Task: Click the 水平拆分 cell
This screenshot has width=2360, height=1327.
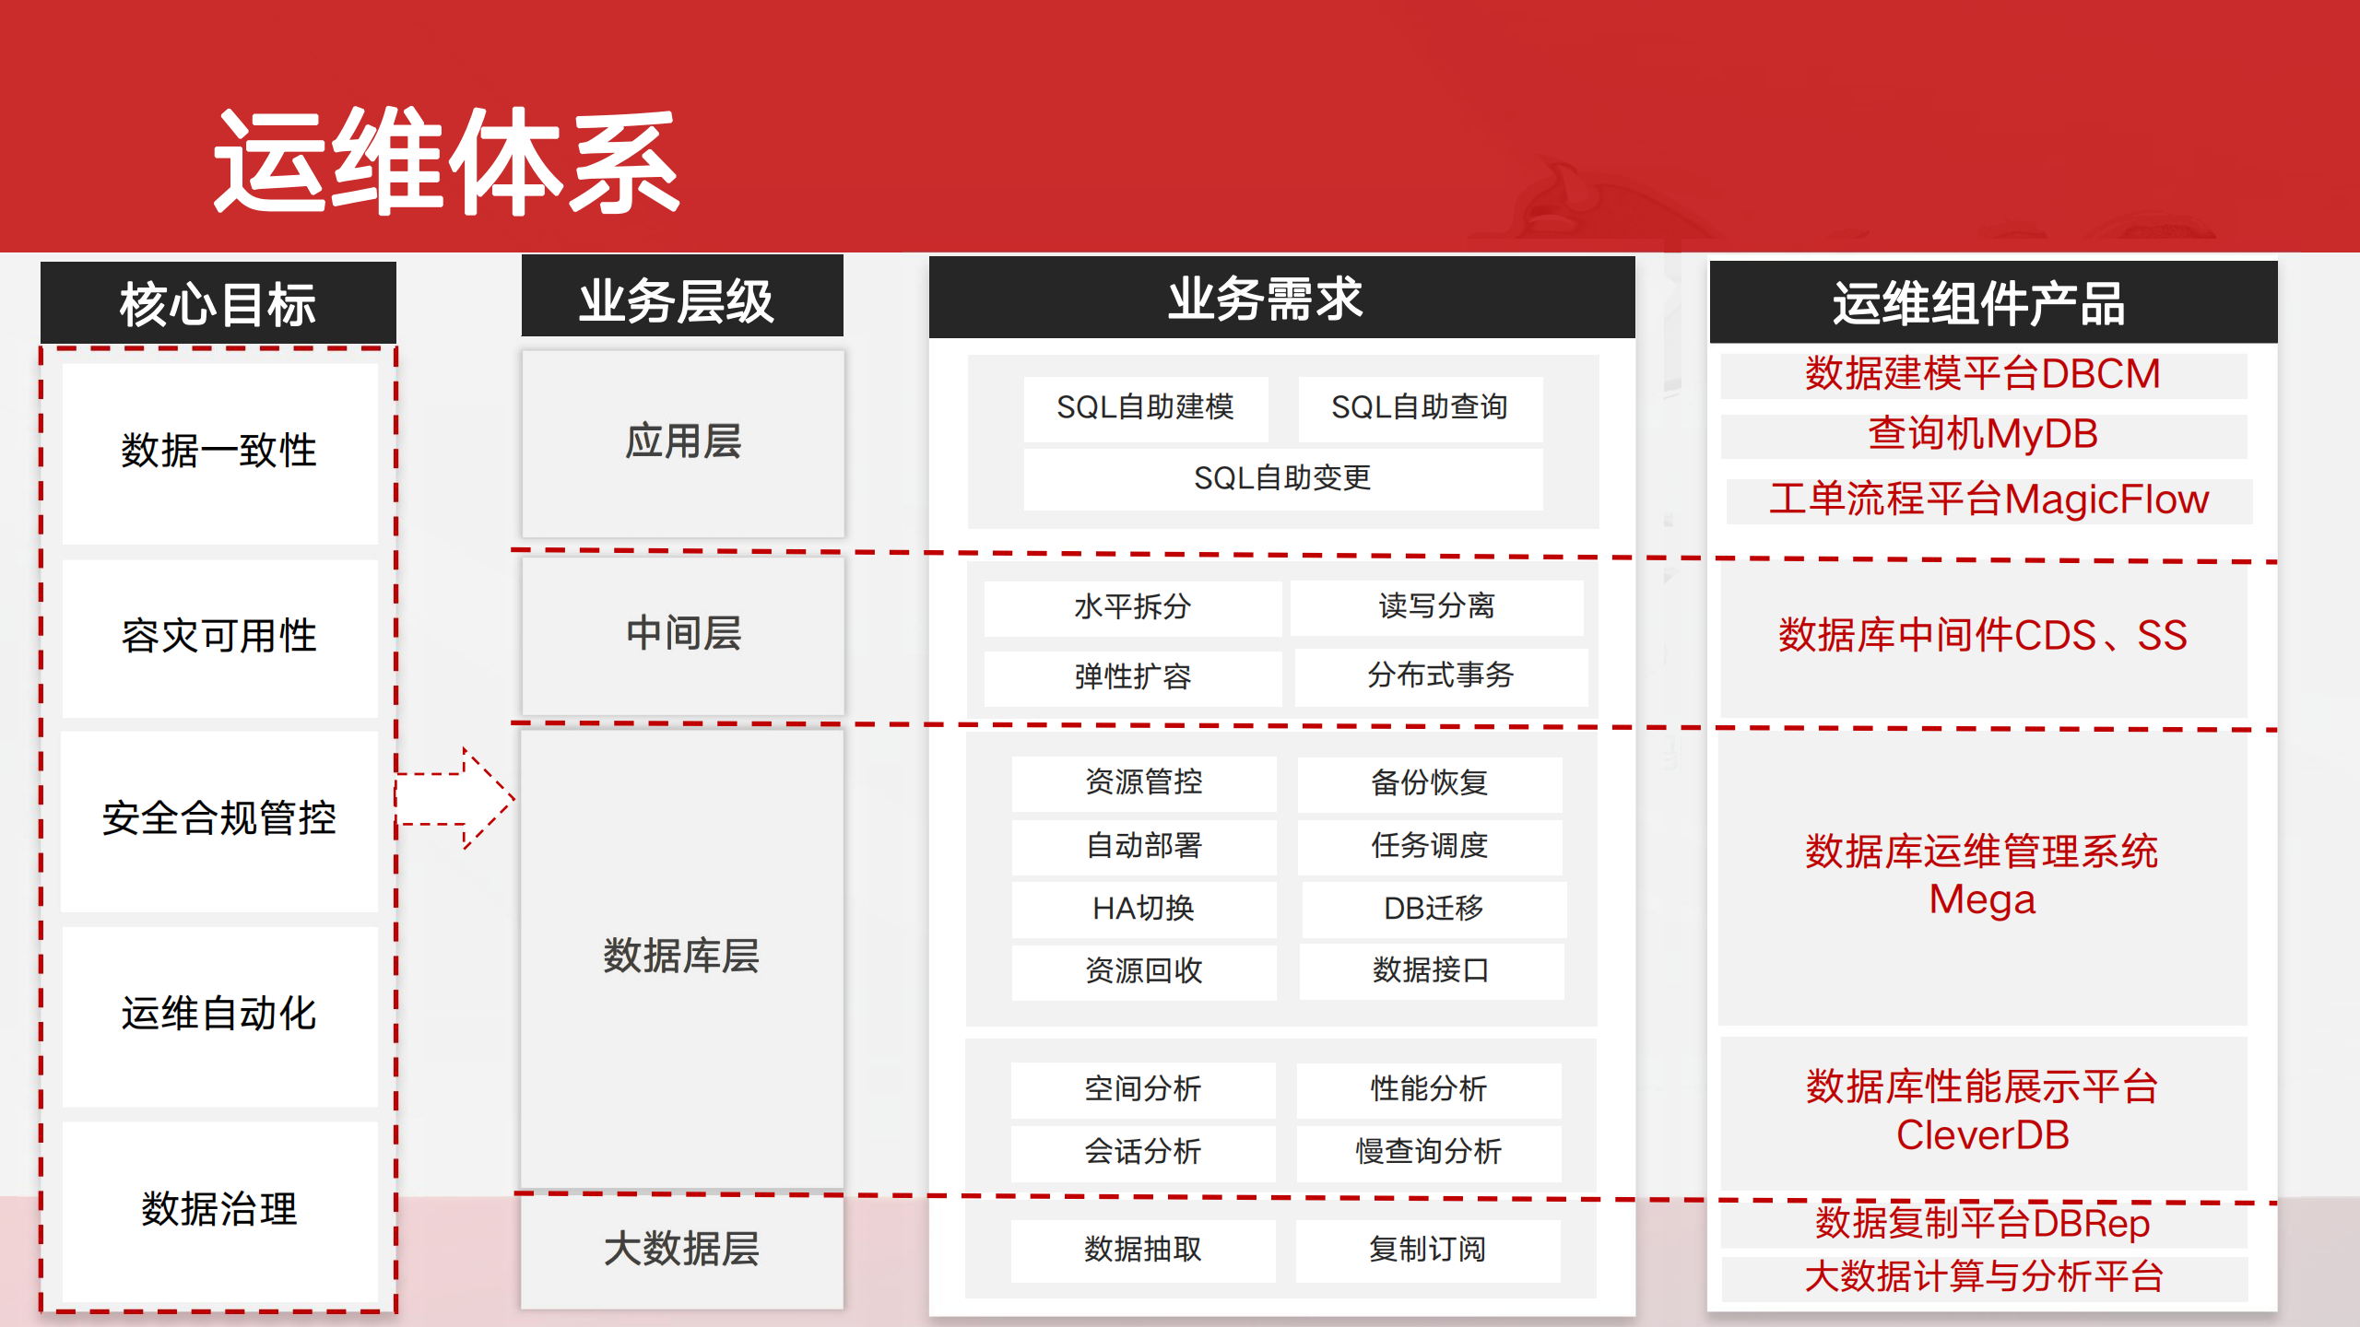Action: pos(1133,608)
